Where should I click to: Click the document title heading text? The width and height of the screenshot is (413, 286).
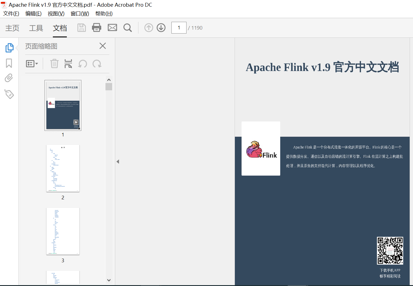pos(322,67)
